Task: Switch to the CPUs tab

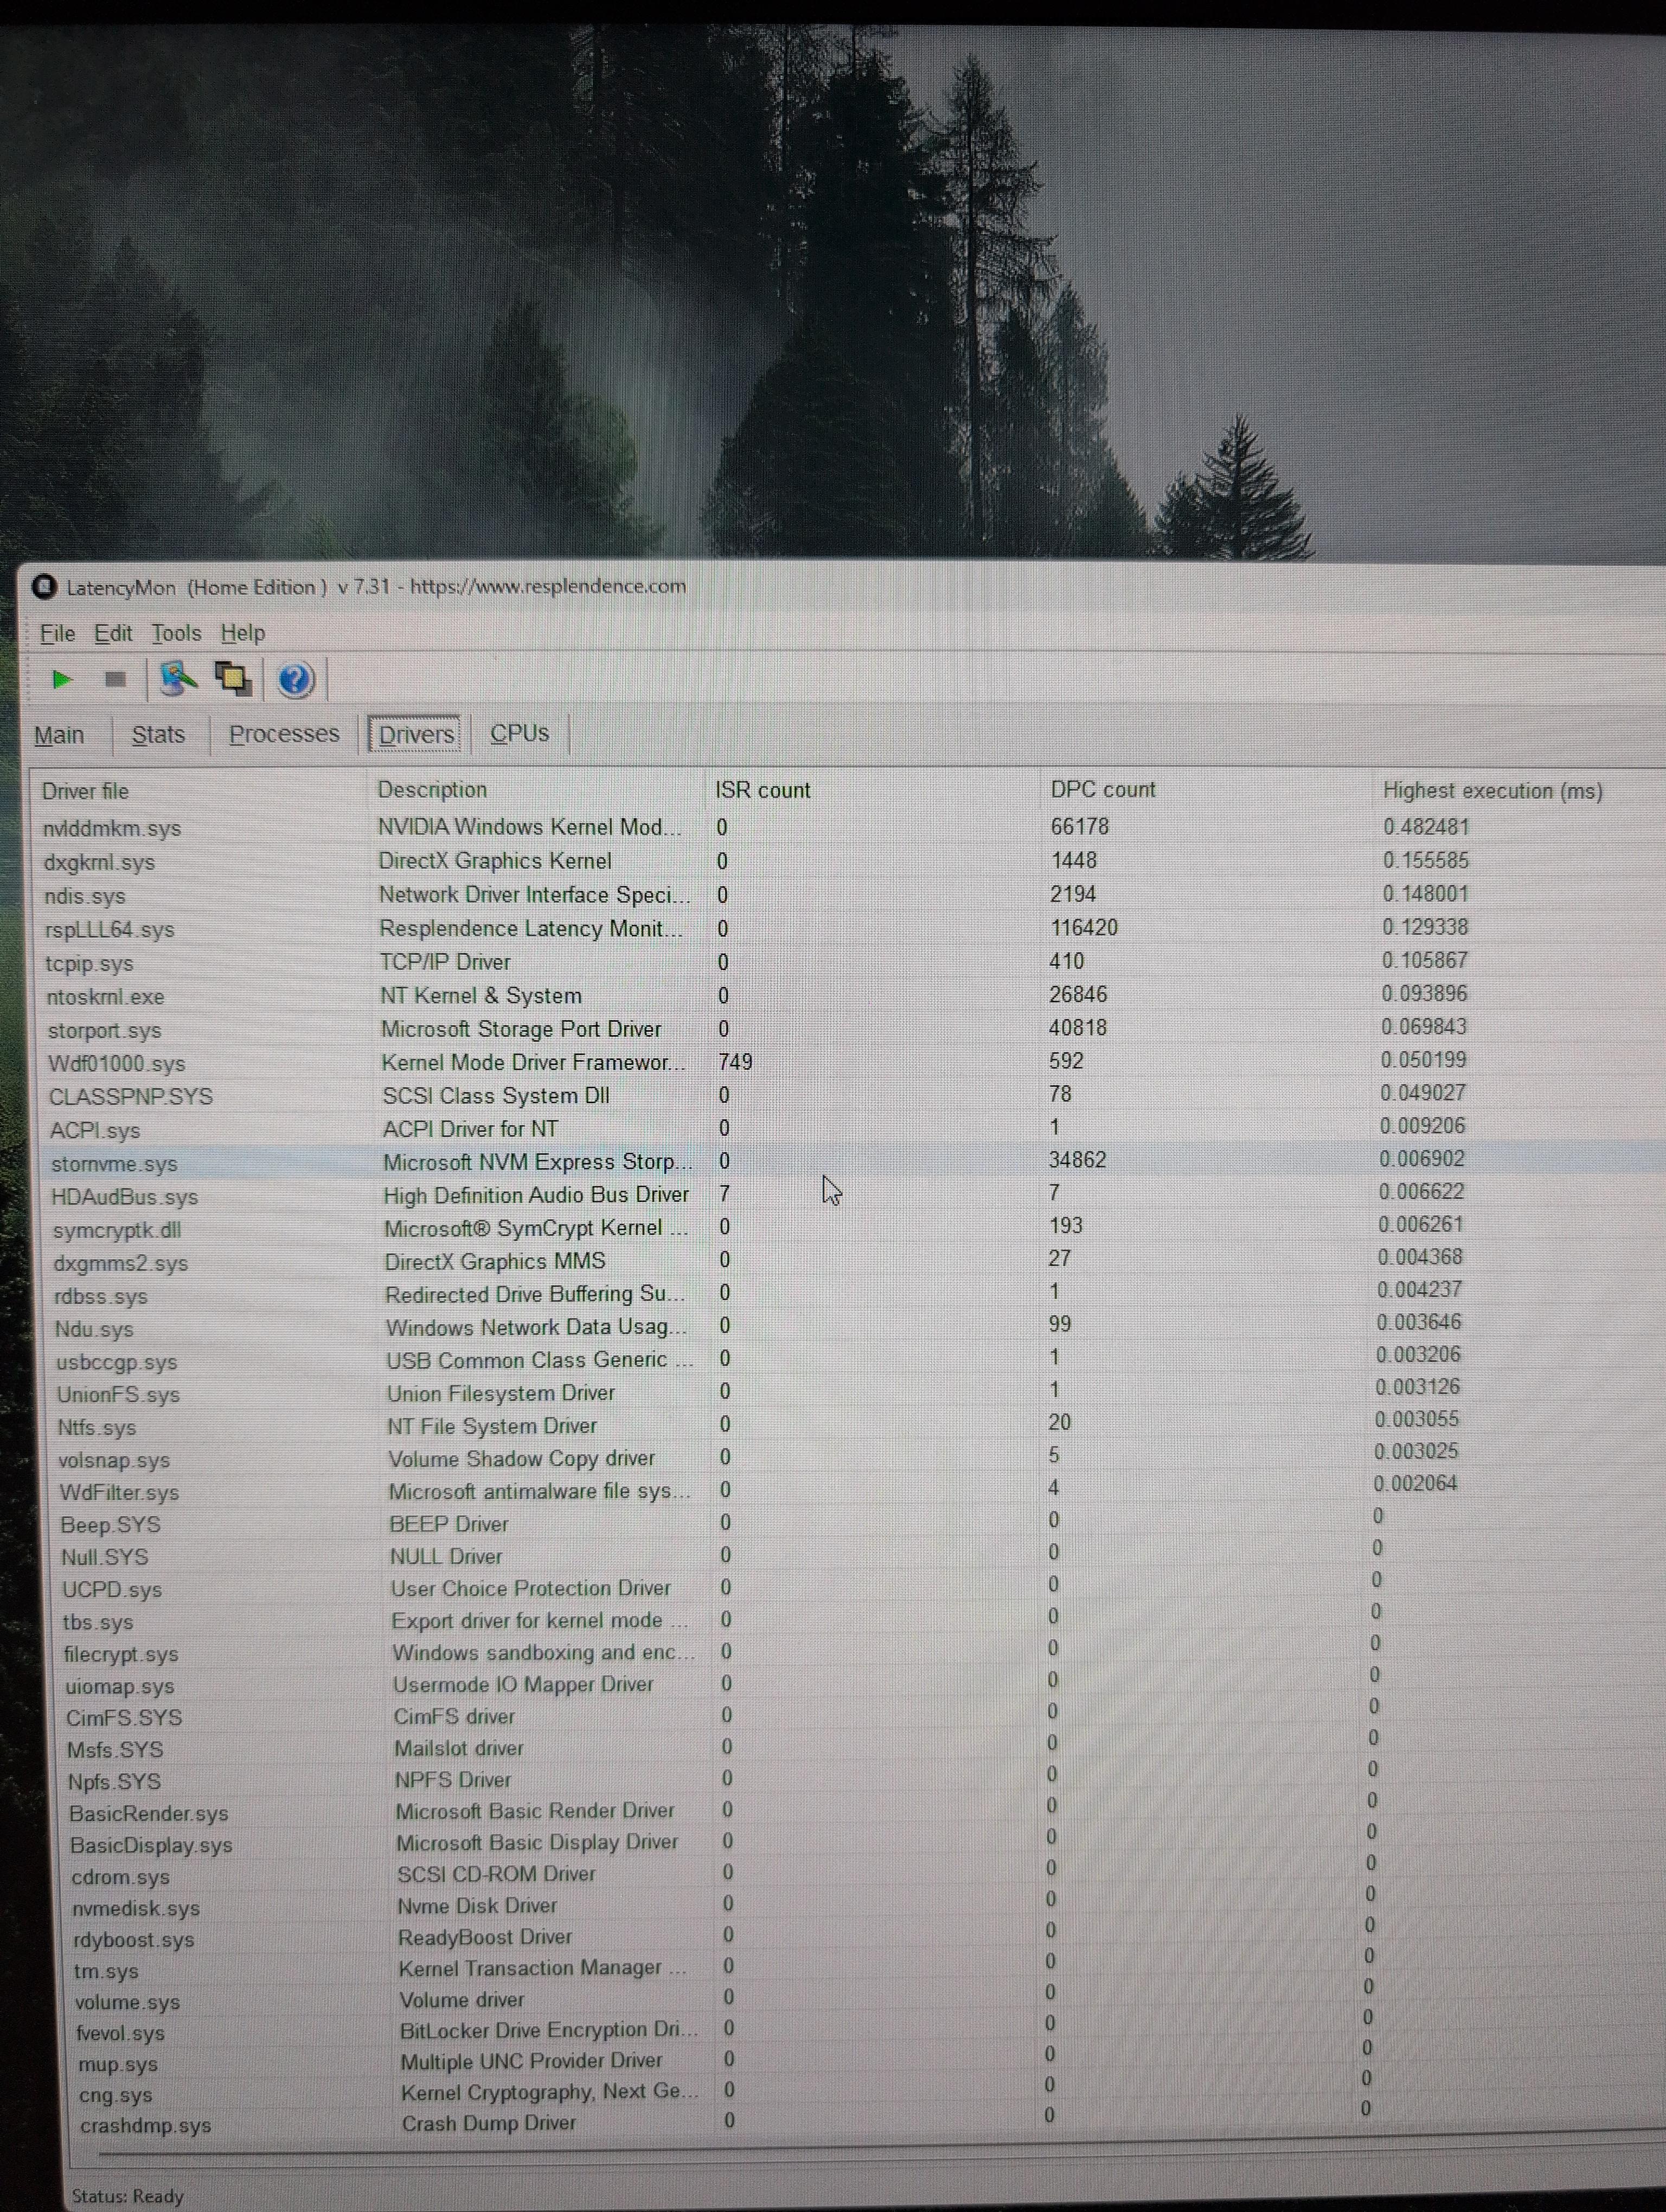Action: (519, 733)
